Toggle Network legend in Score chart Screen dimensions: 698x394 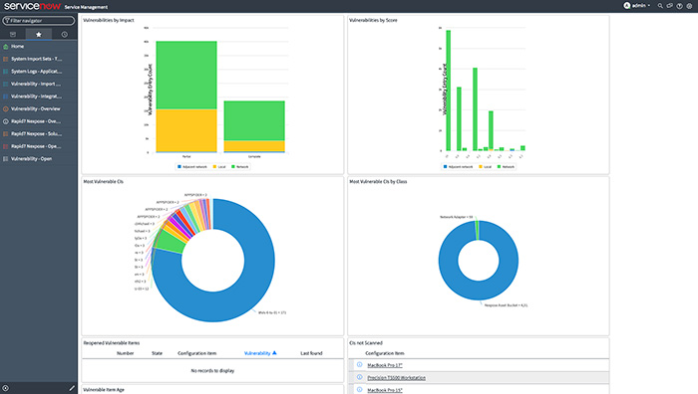[506, 166]
